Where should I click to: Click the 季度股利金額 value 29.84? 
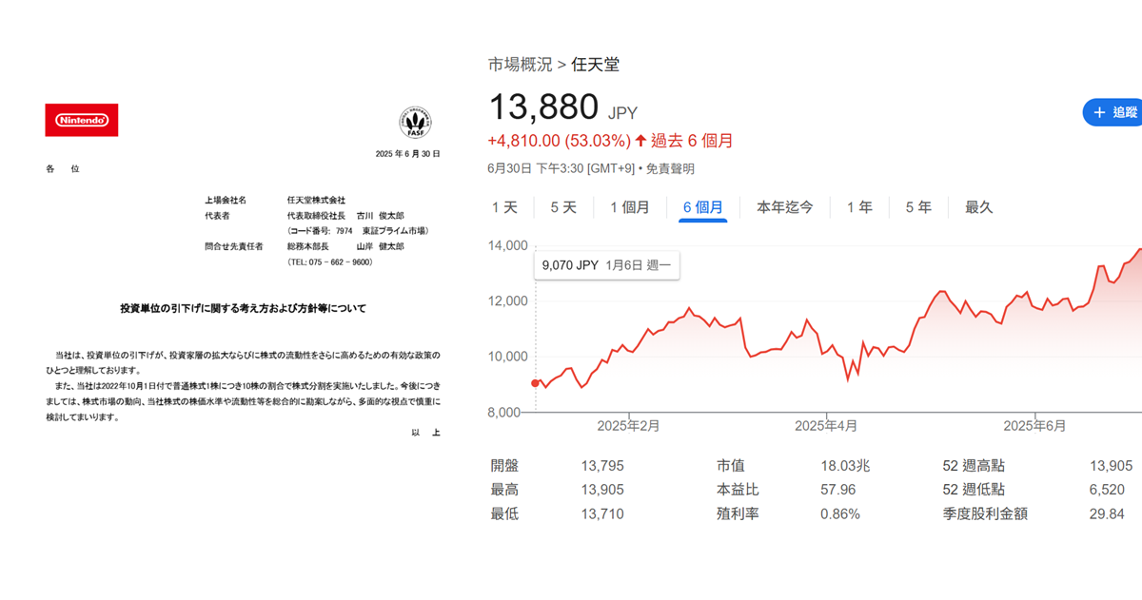1107,513
